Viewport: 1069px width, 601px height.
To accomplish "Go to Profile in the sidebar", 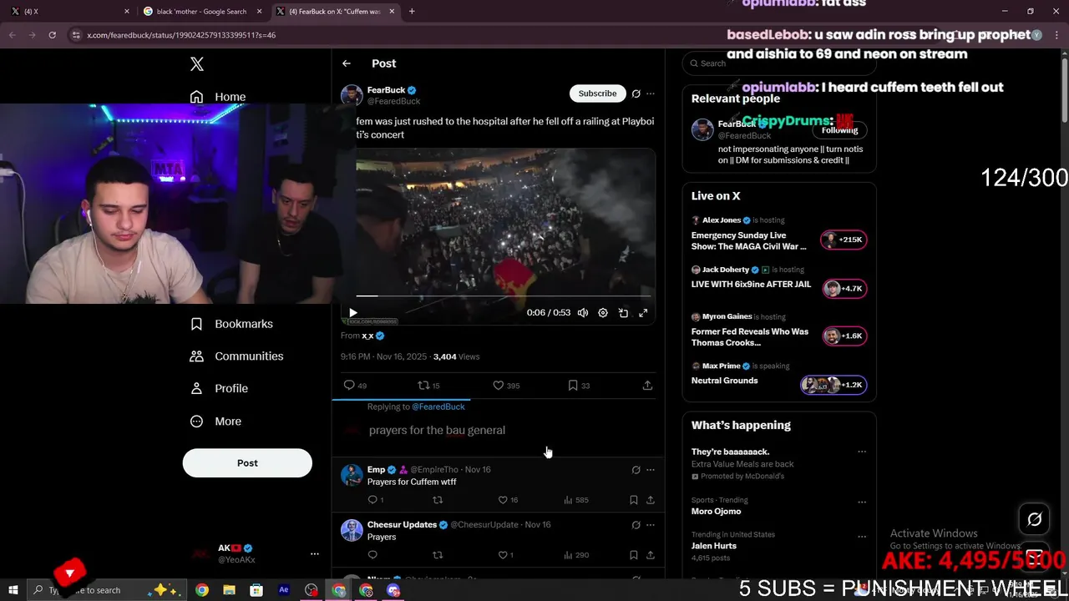I will click(219, 388).
